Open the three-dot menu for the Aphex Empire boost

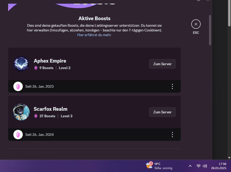(x=172, y=86)
